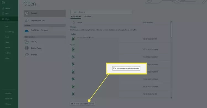Click the file list scrollbar up arrow
207x108 pixels.
(171, 21)
